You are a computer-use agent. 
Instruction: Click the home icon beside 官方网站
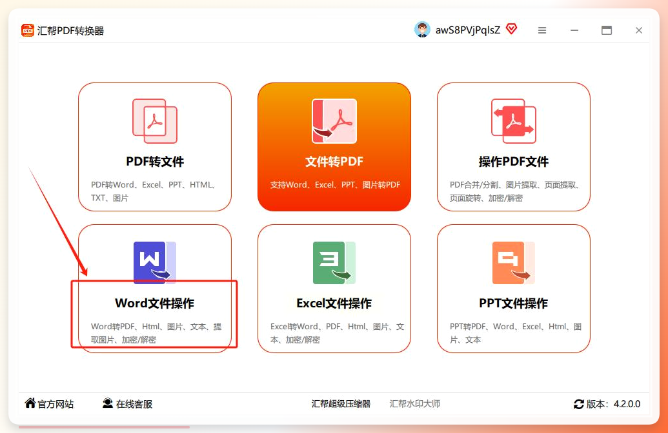coord(30,403)
